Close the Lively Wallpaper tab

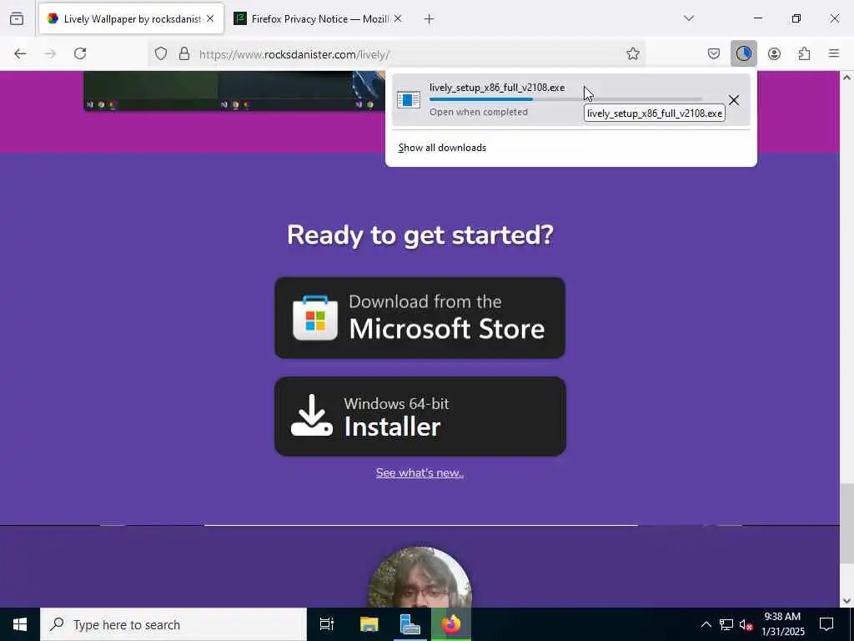coord(210,18)
